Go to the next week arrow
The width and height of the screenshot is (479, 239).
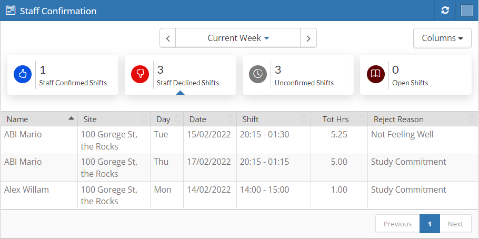point(308,38)
